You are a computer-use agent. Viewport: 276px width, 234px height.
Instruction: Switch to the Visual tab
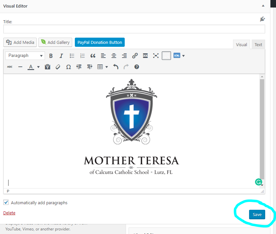pos(241,45)
